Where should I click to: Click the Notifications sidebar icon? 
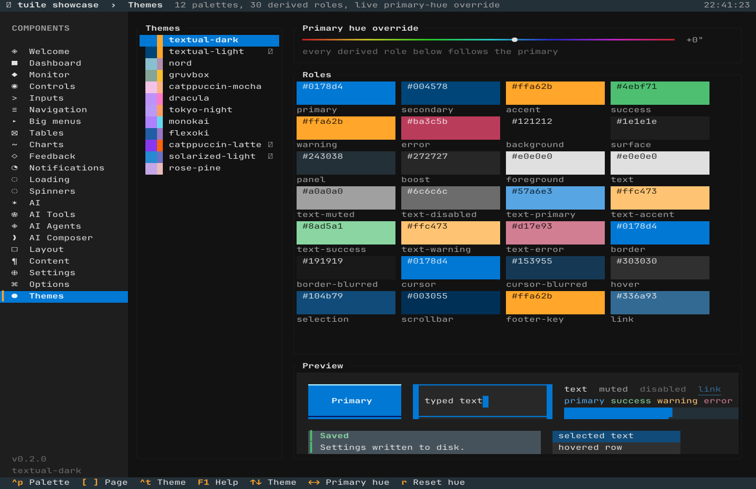[x=15, y=168]
